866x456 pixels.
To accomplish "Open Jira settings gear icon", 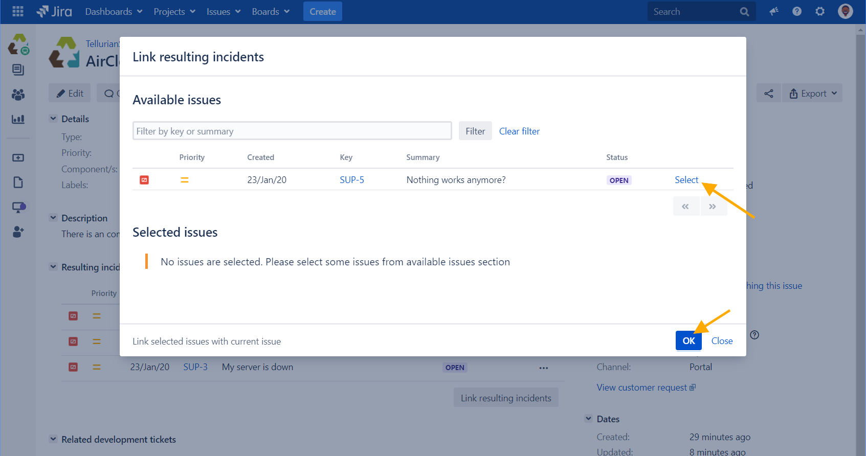I will (x=820, y=11).
